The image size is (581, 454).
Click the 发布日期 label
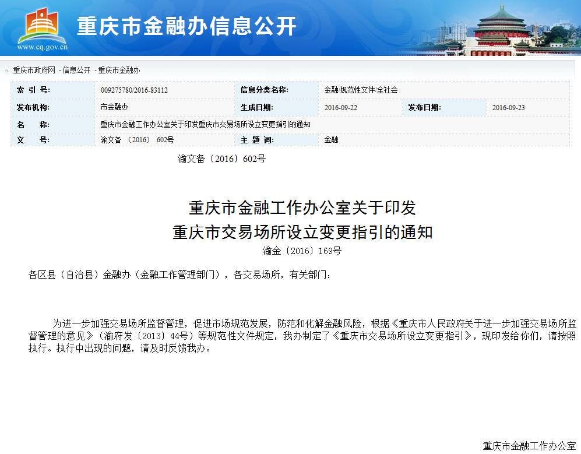click(424, 107)
